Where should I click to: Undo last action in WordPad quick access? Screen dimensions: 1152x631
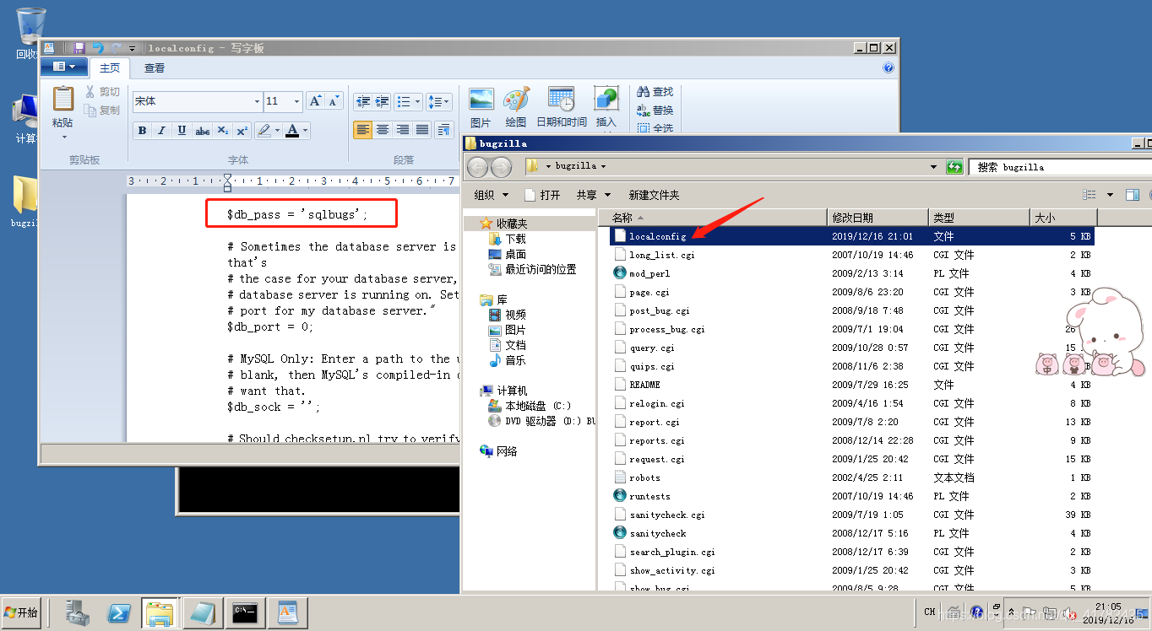(98, 48)
